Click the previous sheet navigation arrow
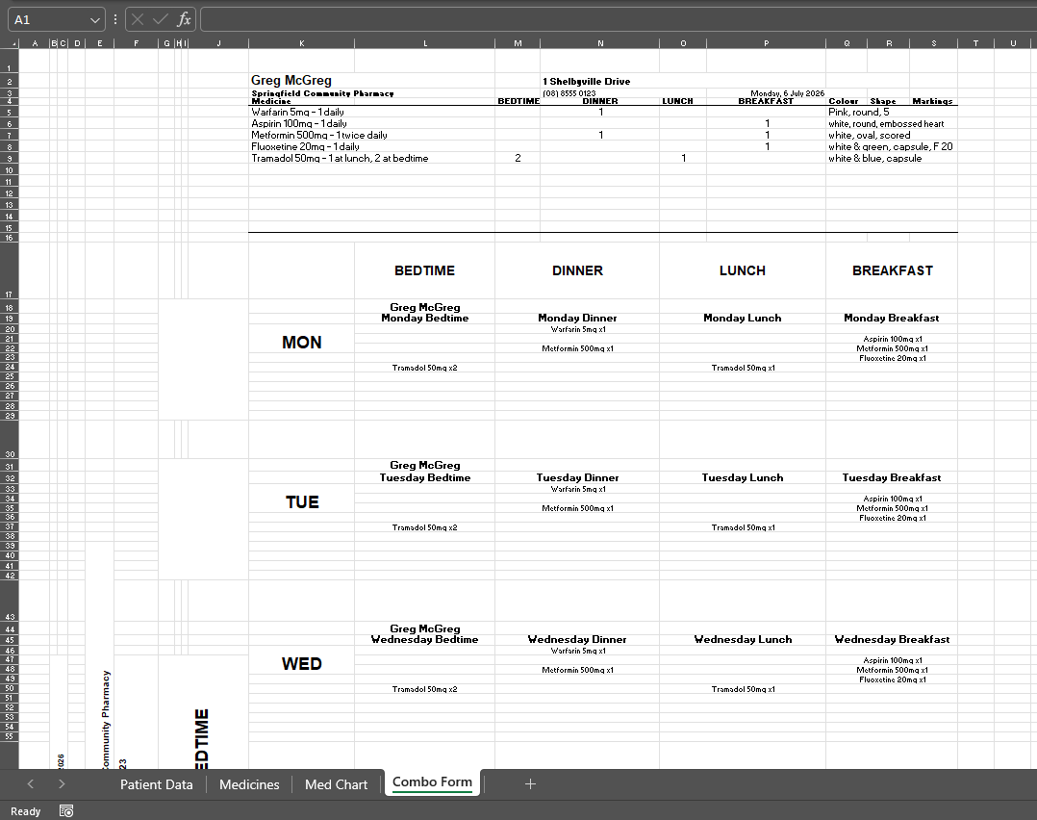This screenshot has width=1037, height=820. [31, 784]
